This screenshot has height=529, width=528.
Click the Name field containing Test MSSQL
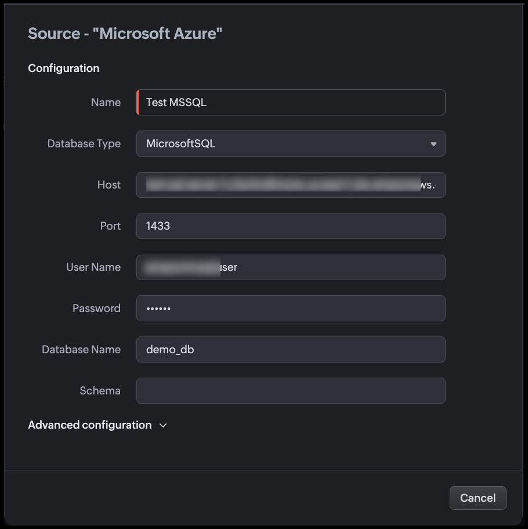pyautogui.click(x=290, y=103)
